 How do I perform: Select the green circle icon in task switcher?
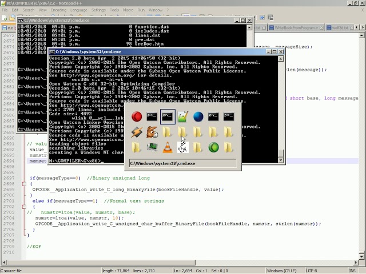tap(213, 147)
